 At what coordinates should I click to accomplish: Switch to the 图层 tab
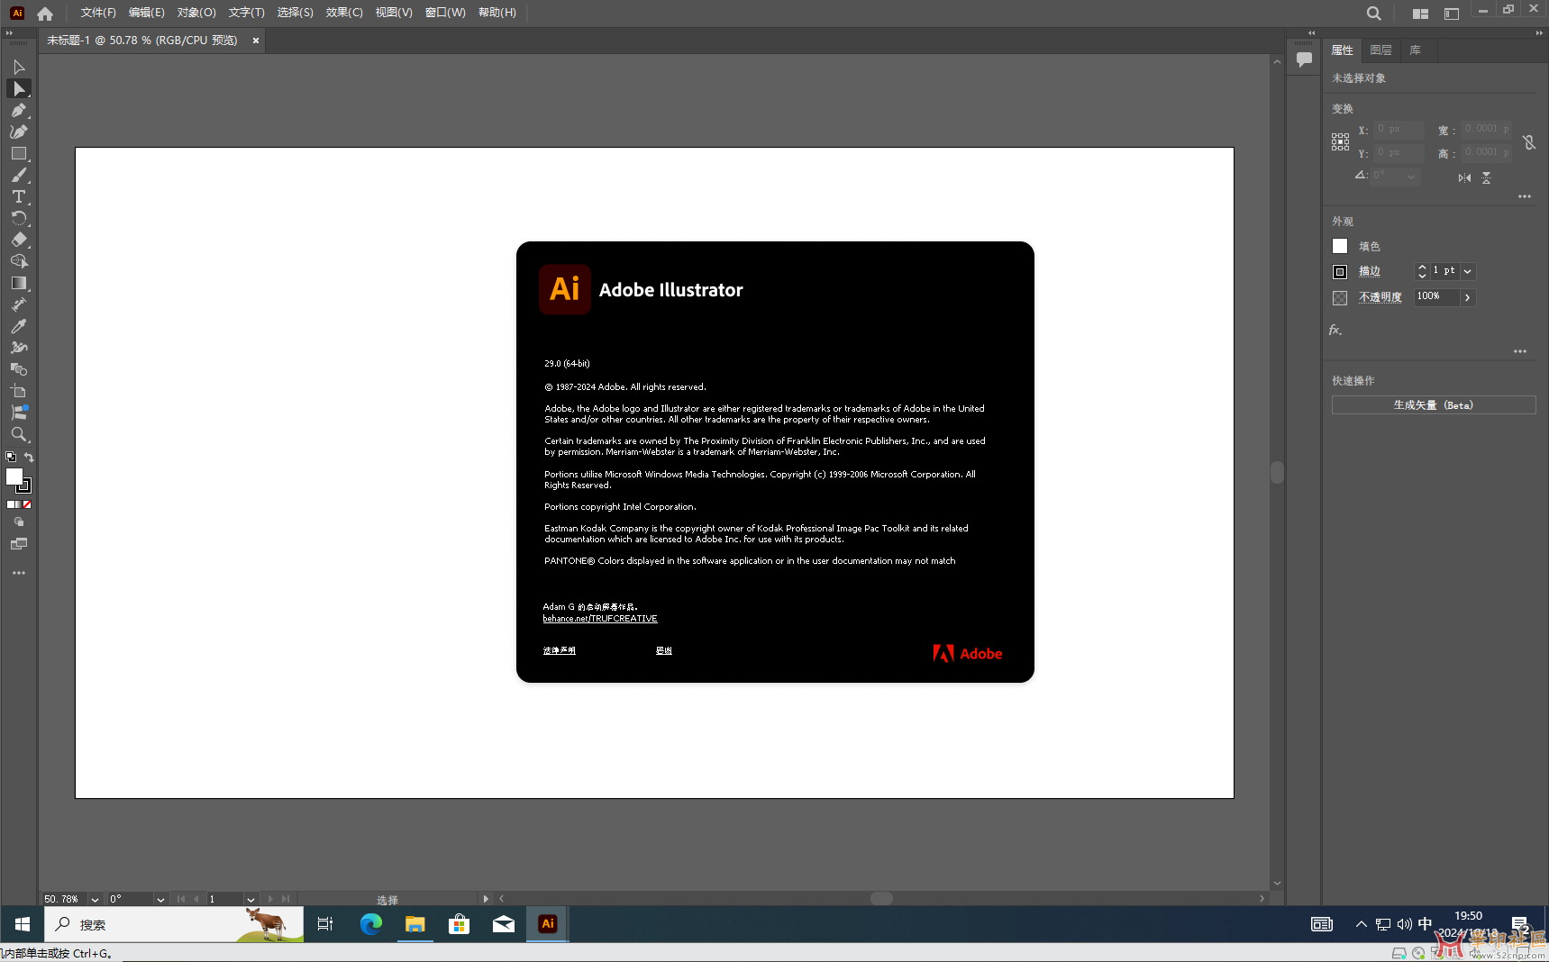1380,50
